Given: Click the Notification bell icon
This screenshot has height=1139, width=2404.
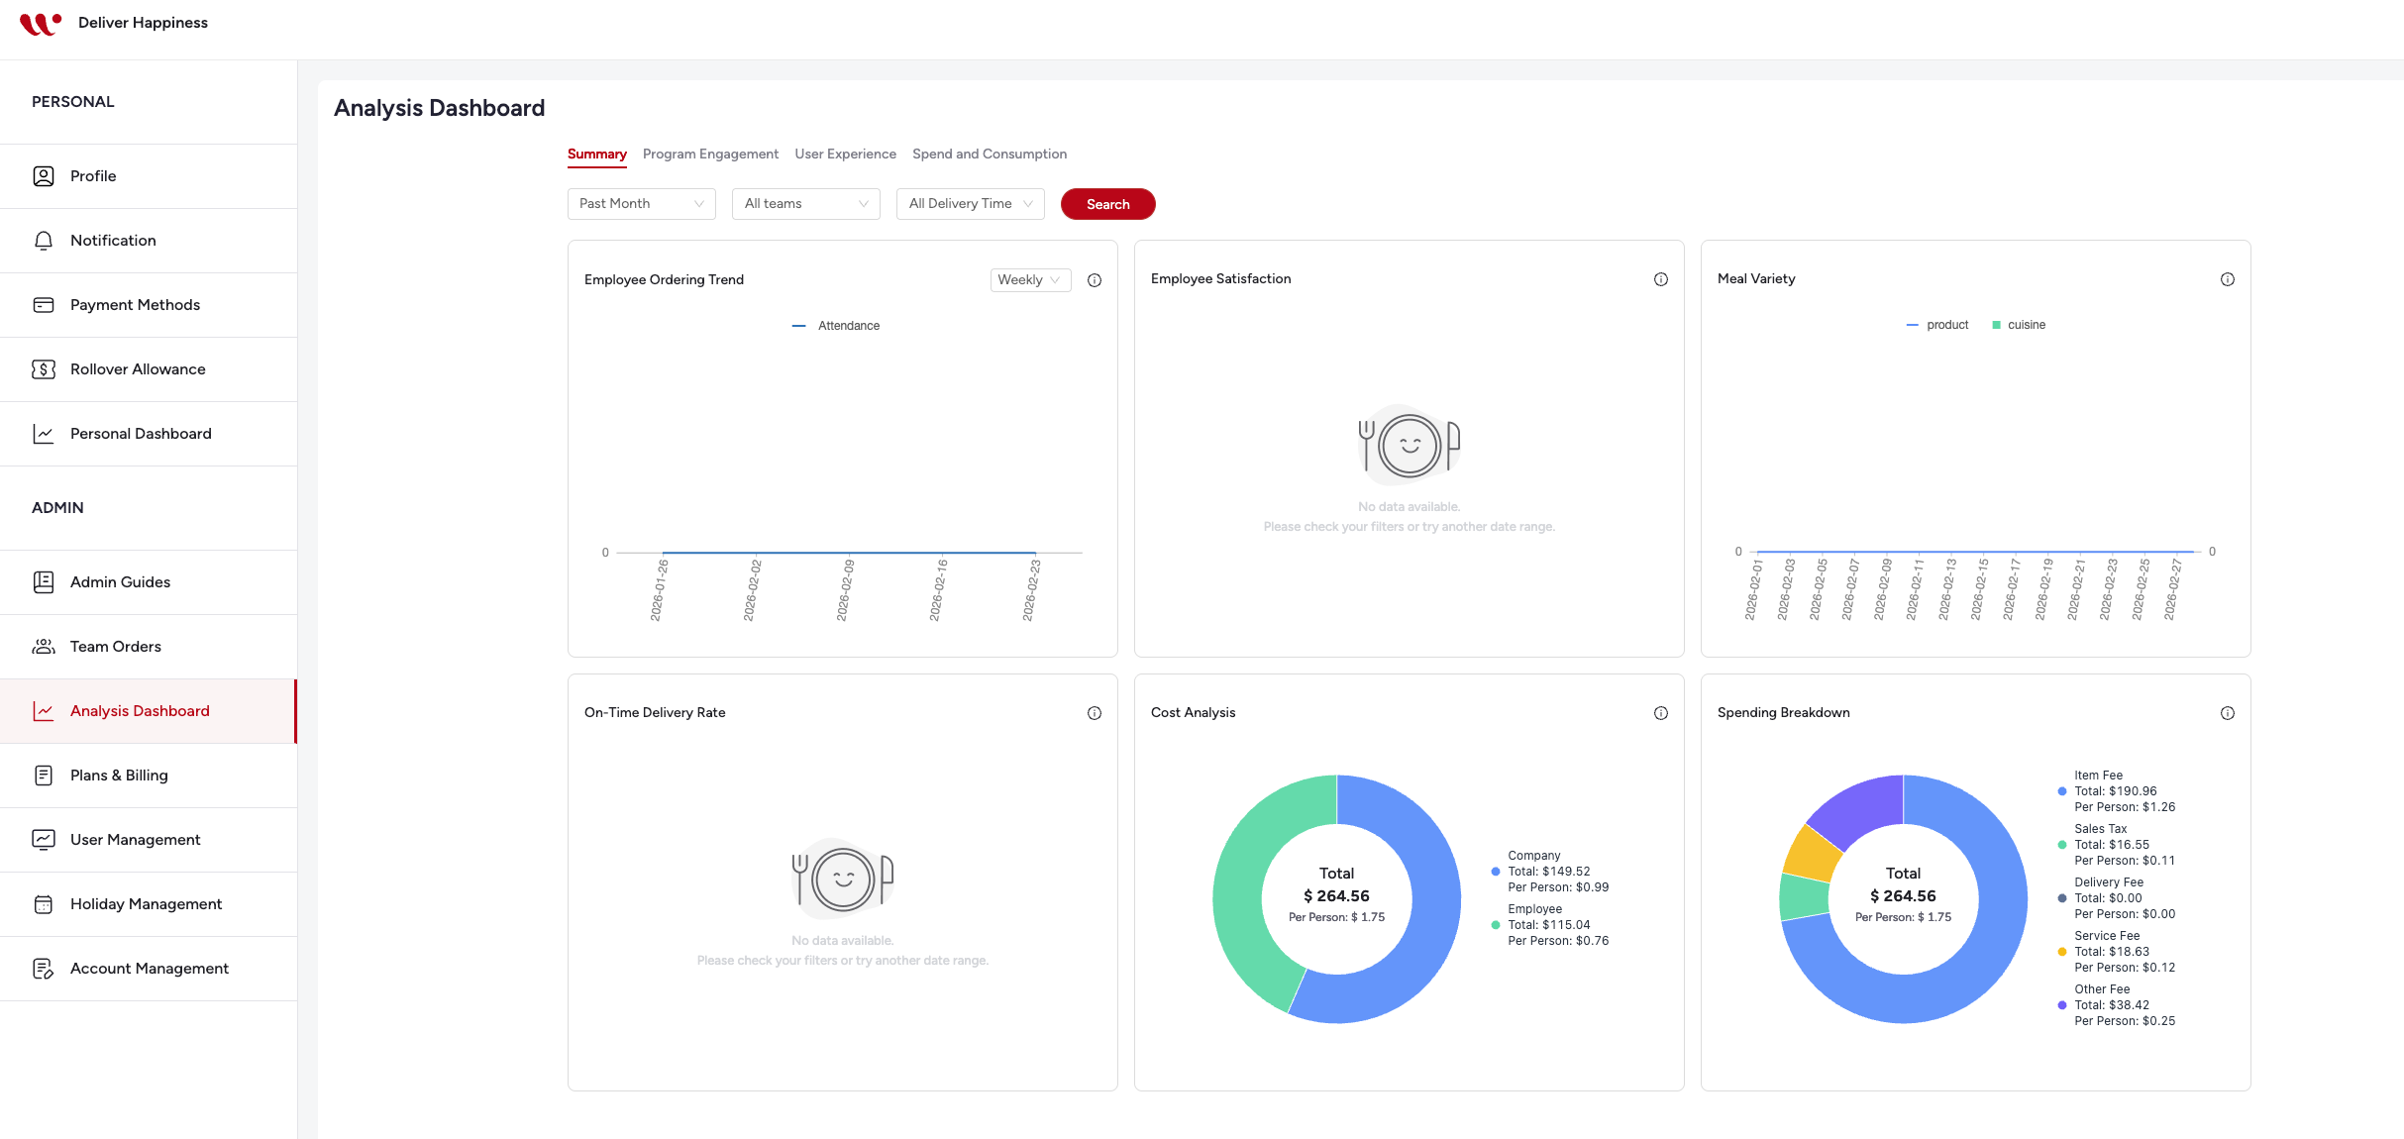Looking at the screenshot, I should coord(44,241).
